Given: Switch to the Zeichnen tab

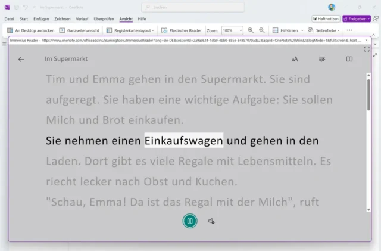Looking at the screenshot, I should point(63,19).
